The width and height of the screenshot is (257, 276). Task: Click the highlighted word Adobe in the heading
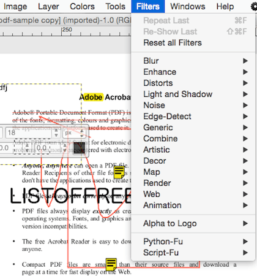(x=91, y=97)
